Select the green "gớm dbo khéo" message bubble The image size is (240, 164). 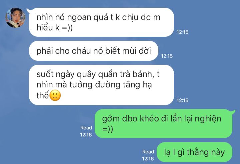click(x=163, y=123)
